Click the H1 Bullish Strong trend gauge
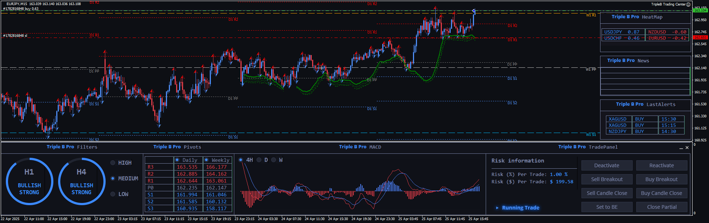This screenshot has height=223, width=709. (x=29, y=181)
